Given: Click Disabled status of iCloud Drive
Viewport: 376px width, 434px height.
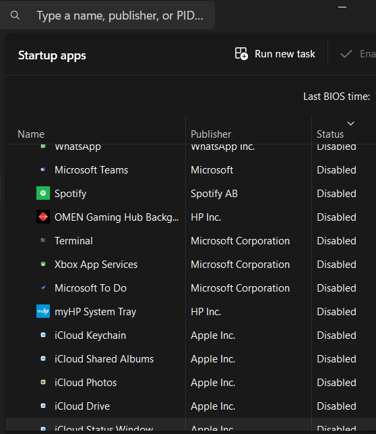Looking at the screenshot, I should tap(336, 406).
